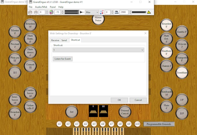This screenshot has height=135, width=197.
Task: Click the Programmable Generals label
Action: click(x=159, y=124)
